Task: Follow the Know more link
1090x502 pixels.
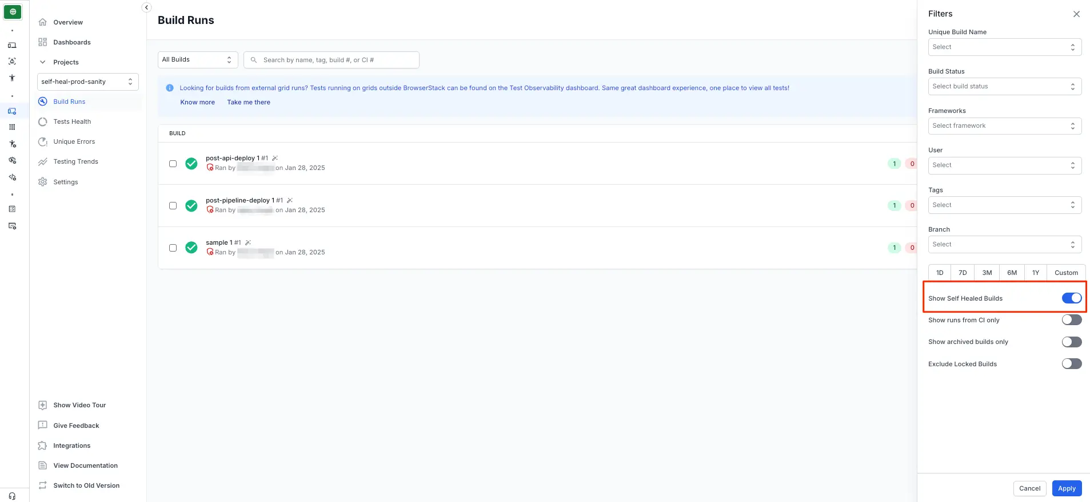Action: (x=197, y=103)
